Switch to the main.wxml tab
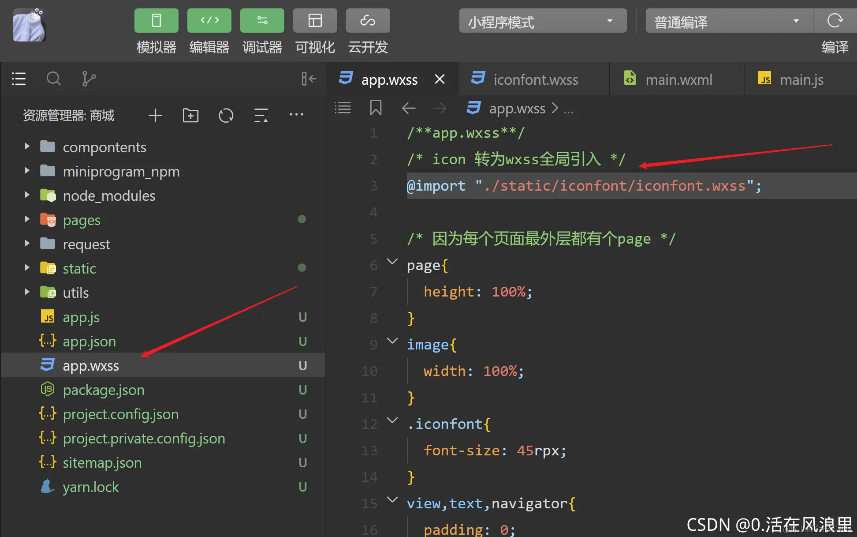This screenshot has height=537, width=857. point(678,79)
